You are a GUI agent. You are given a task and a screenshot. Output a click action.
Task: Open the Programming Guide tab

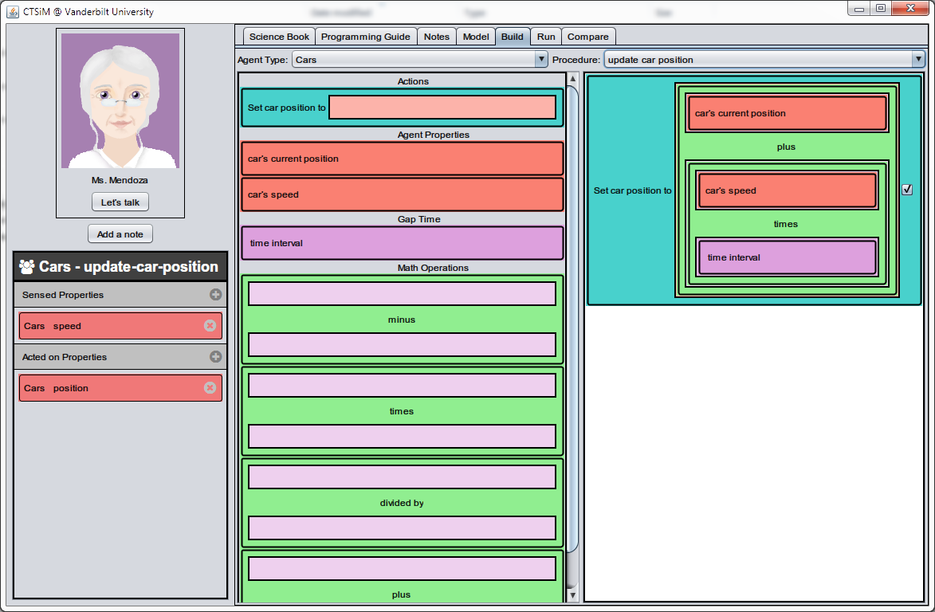[x=365, y=36]
